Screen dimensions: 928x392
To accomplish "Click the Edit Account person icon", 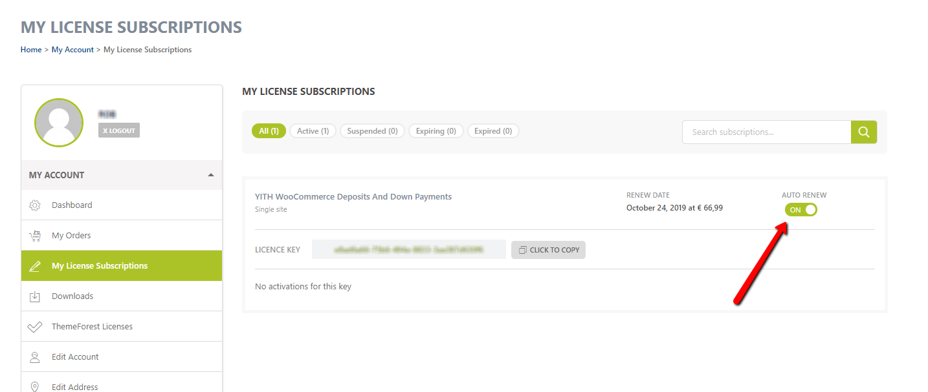I will pyautogui.click(x=35, y=357).
